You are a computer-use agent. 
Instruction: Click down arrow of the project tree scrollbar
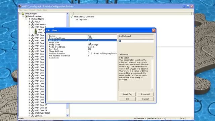click(x=67, y=115)
